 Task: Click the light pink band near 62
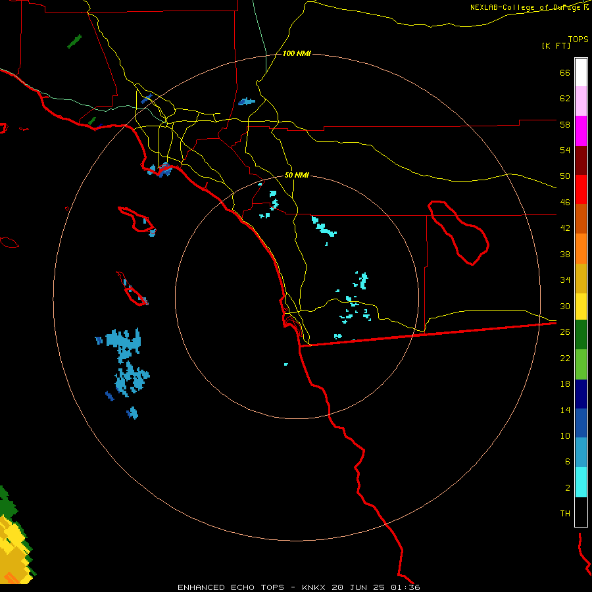coord(581,101)
